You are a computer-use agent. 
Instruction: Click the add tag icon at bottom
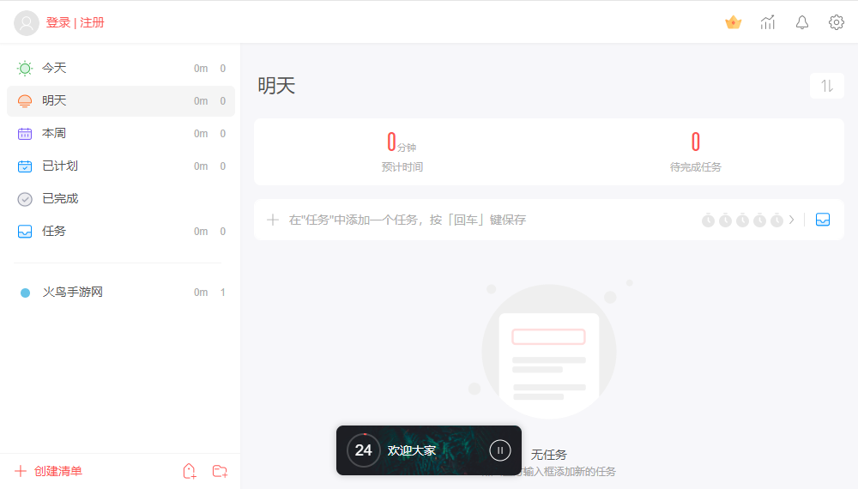tap(190, 471)
